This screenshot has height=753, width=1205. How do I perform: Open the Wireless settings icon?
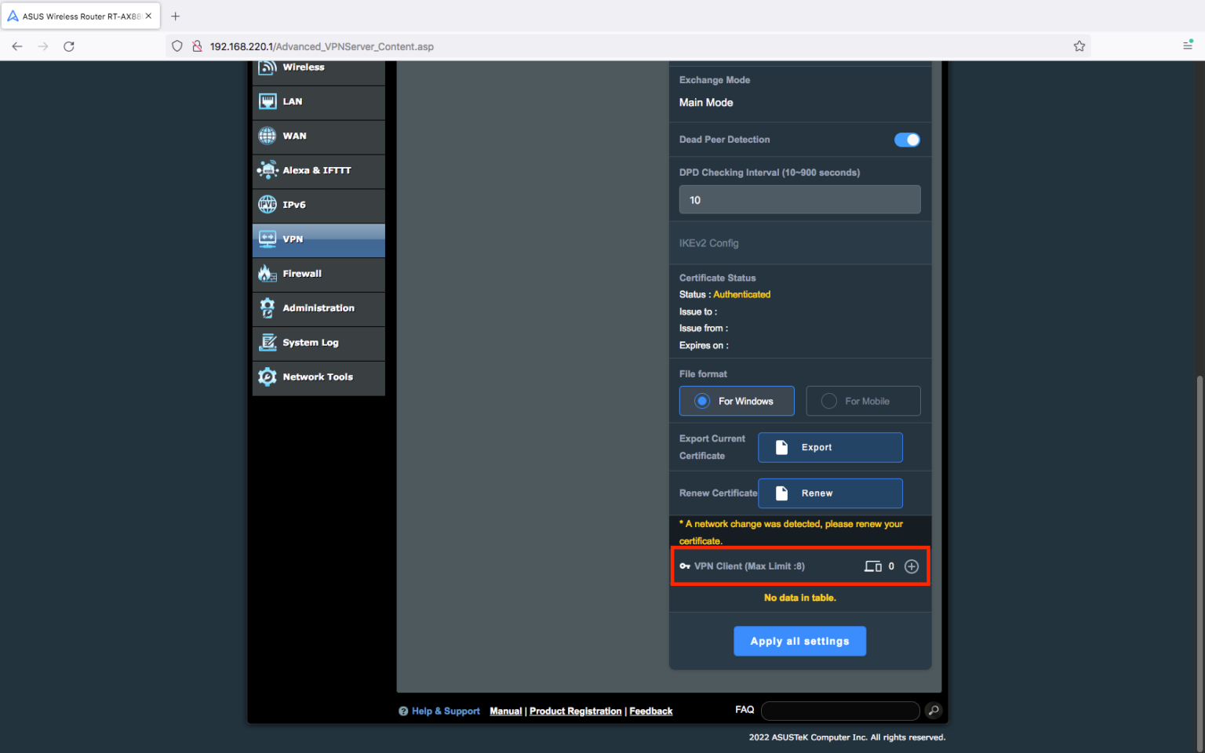[x=268, y=67]
